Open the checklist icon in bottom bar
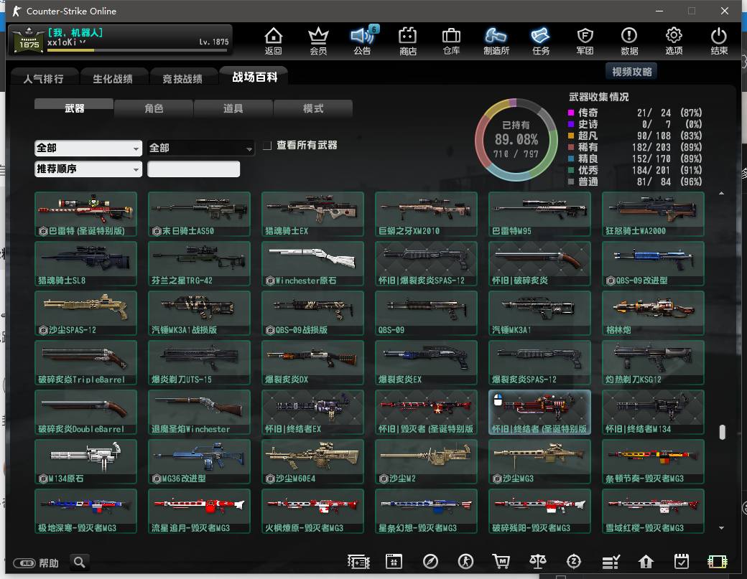 click(611, 562)
